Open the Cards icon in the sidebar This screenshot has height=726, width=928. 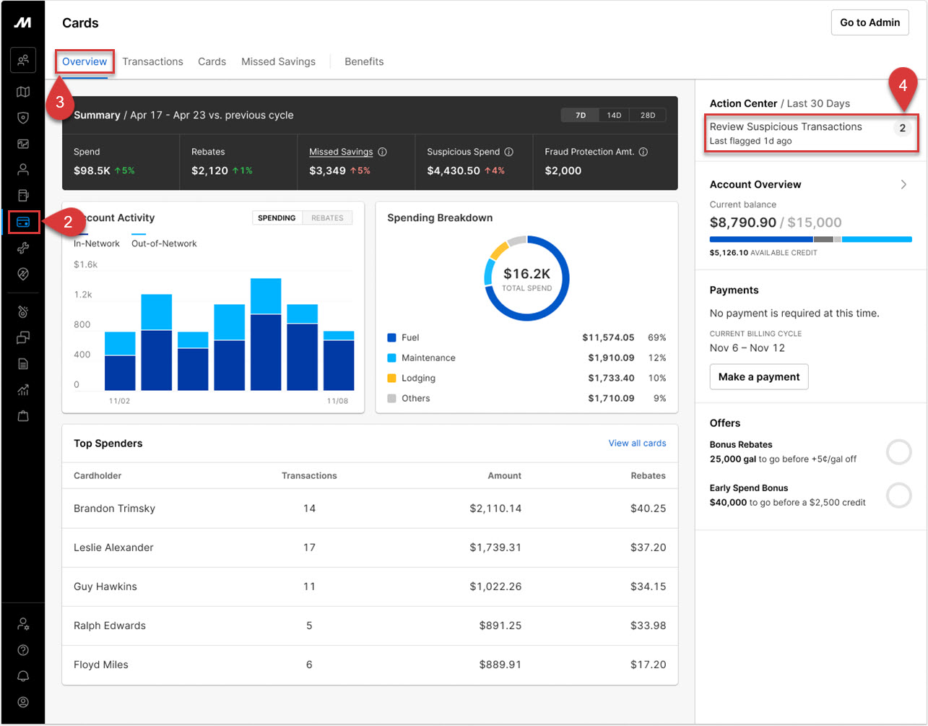(x=24, y=222)
